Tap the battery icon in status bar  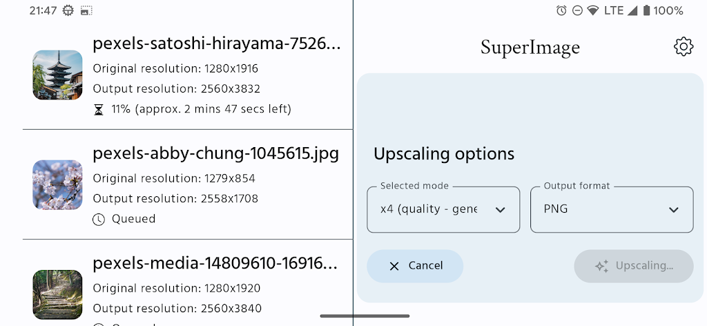coord(646,10)
